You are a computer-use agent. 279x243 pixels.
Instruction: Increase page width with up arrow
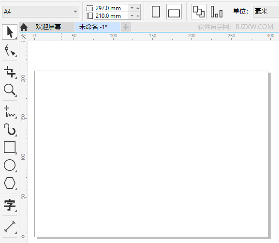coord(138,8)
